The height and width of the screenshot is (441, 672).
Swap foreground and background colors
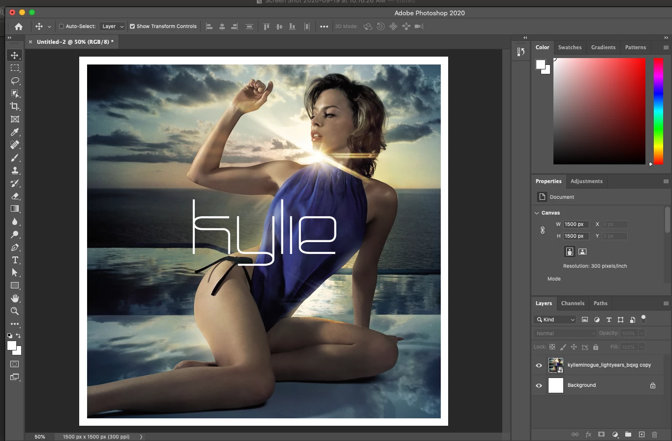[18, 336]
